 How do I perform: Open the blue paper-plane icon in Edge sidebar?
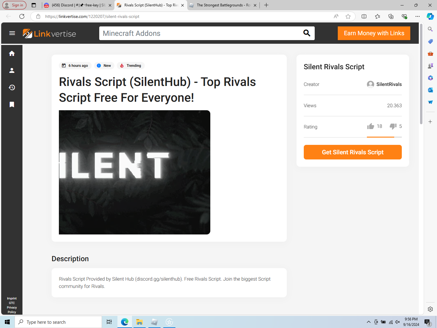pyautogui.click(x=430, y=102)
